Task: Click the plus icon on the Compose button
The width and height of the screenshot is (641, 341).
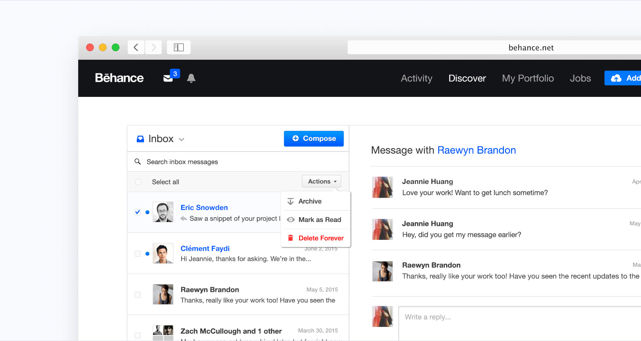Action: (x=295, y=138)
